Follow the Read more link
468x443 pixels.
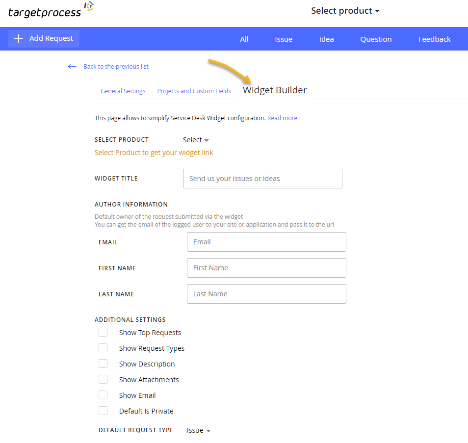[x=282, y=118]
